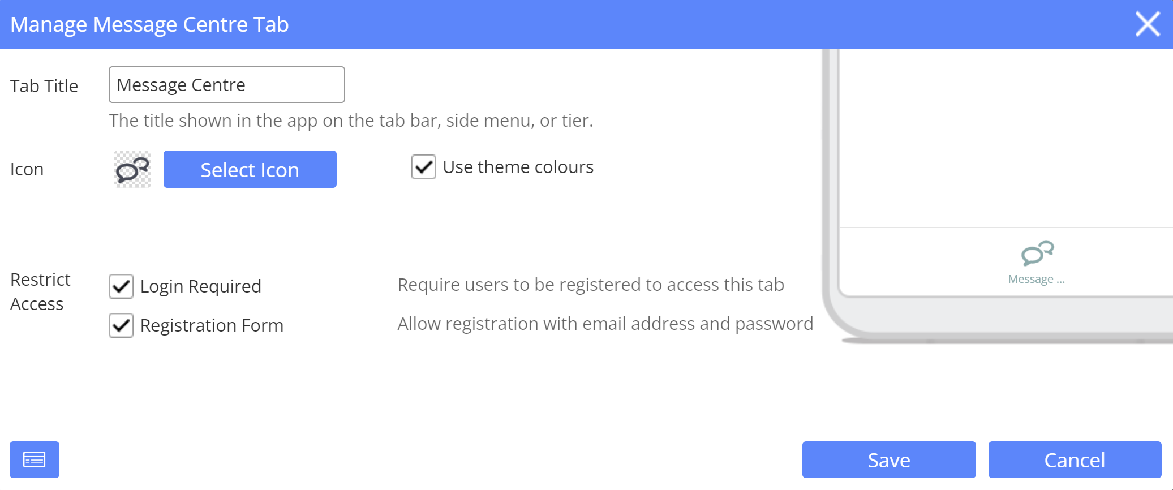
Task: Click the "Tab Title" field label
Action: coord(44,86)
